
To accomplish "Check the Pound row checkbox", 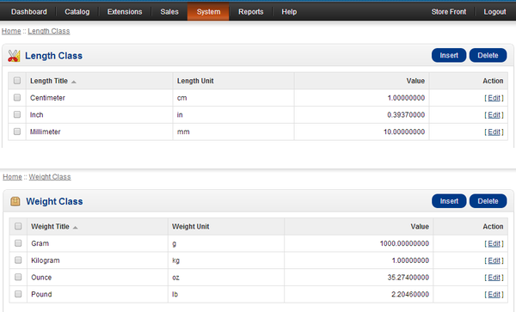I will pyautogui.click(x=18, y=294).
